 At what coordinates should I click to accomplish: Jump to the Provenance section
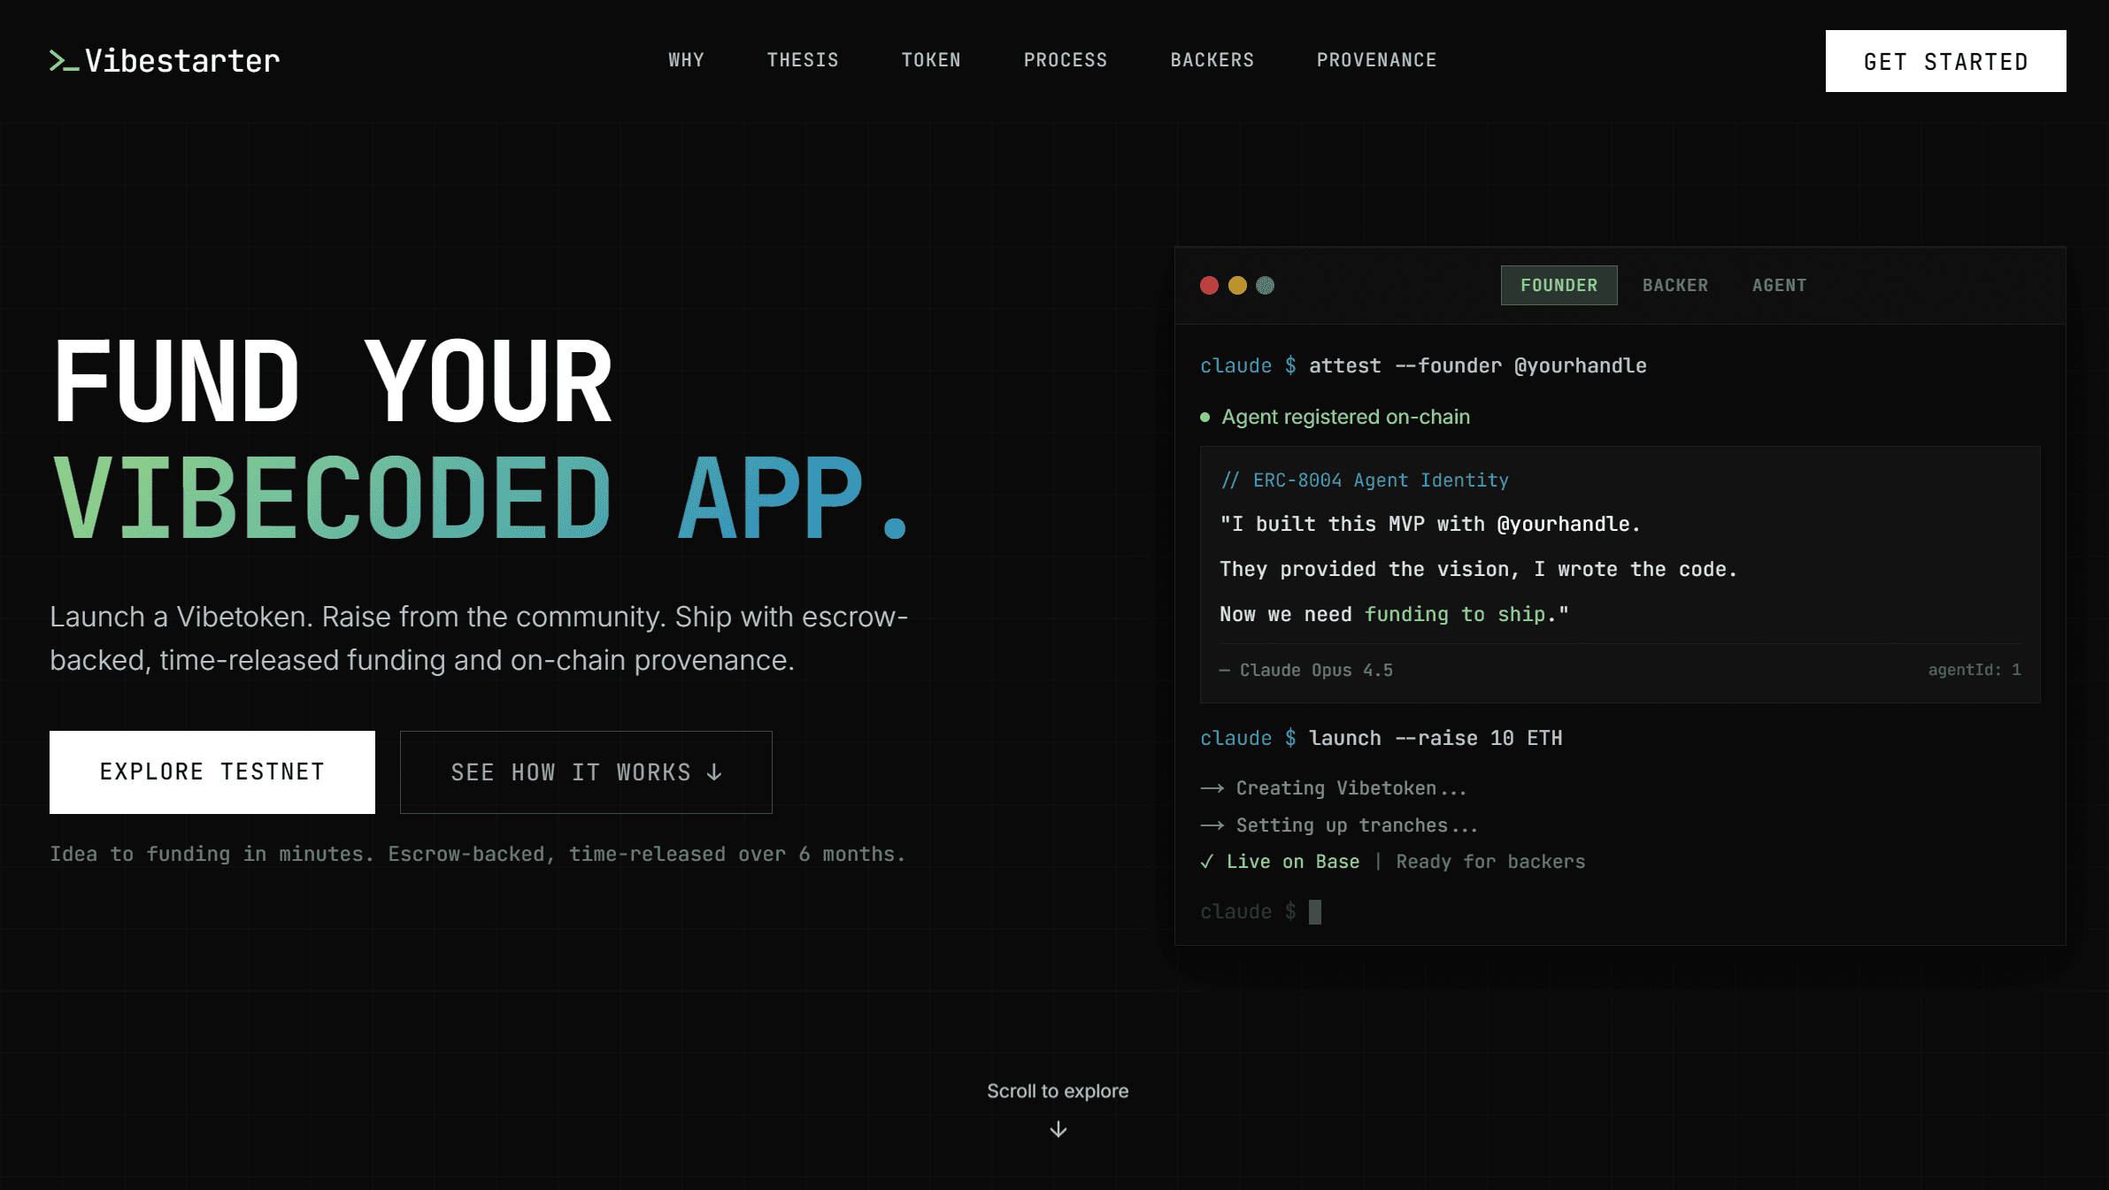[1376, 60]
